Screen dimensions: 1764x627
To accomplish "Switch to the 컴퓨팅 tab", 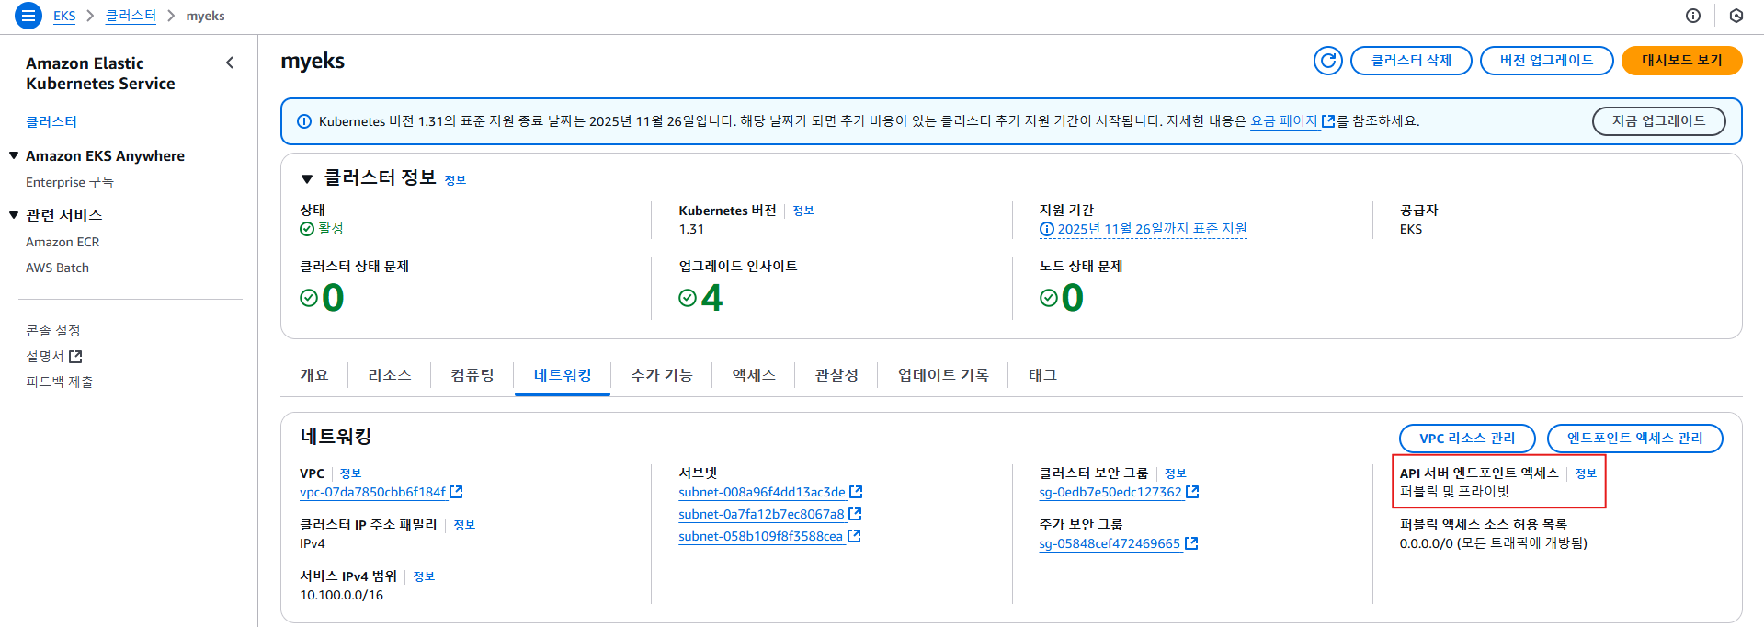I will pyautogui.click(x=472, y=375).
